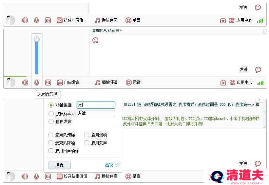The image size is (269, 185).
Task: Click the microphone icon in the top toolbar
Action: coord(36,20)
